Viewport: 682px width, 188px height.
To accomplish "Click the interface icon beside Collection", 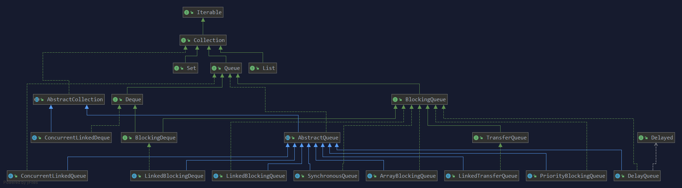I will tap(183, 40).
